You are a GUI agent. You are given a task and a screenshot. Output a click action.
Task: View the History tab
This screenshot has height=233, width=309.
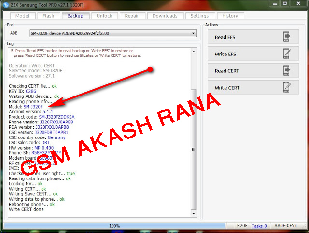point(230,16)
